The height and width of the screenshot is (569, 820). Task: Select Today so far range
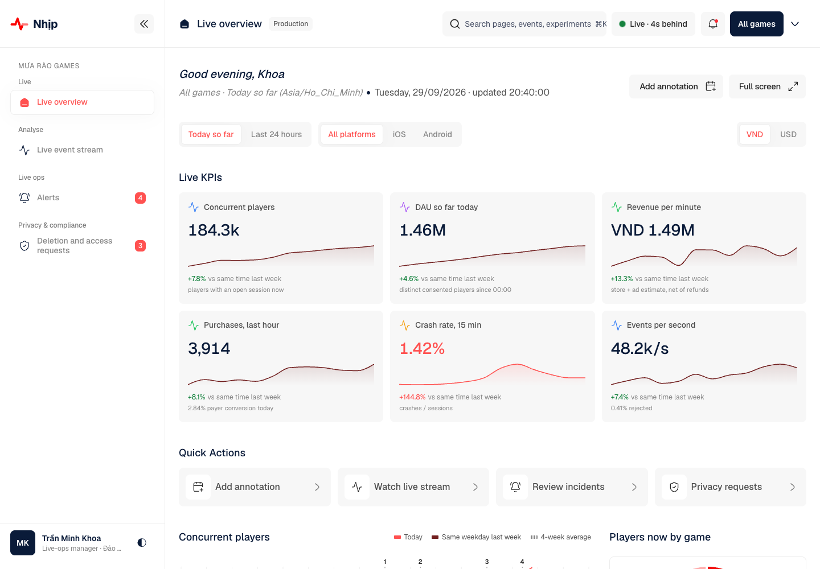(x=211, y=134)
